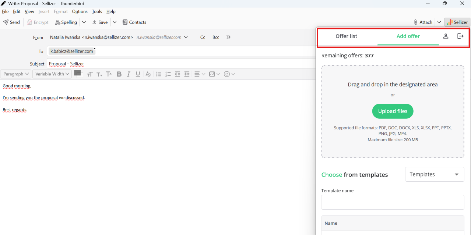Open the View menu
Screen dimensions: 471x235
click(x=29, y=11)
